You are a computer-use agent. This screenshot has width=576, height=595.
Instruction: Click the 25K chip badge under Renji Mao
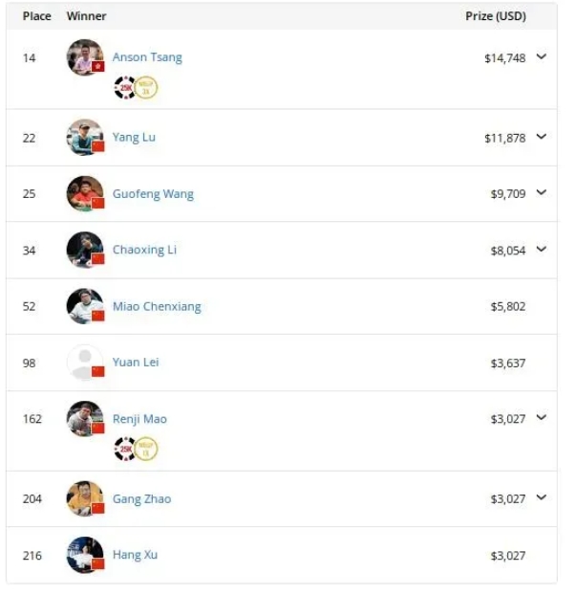coord(124,449)
